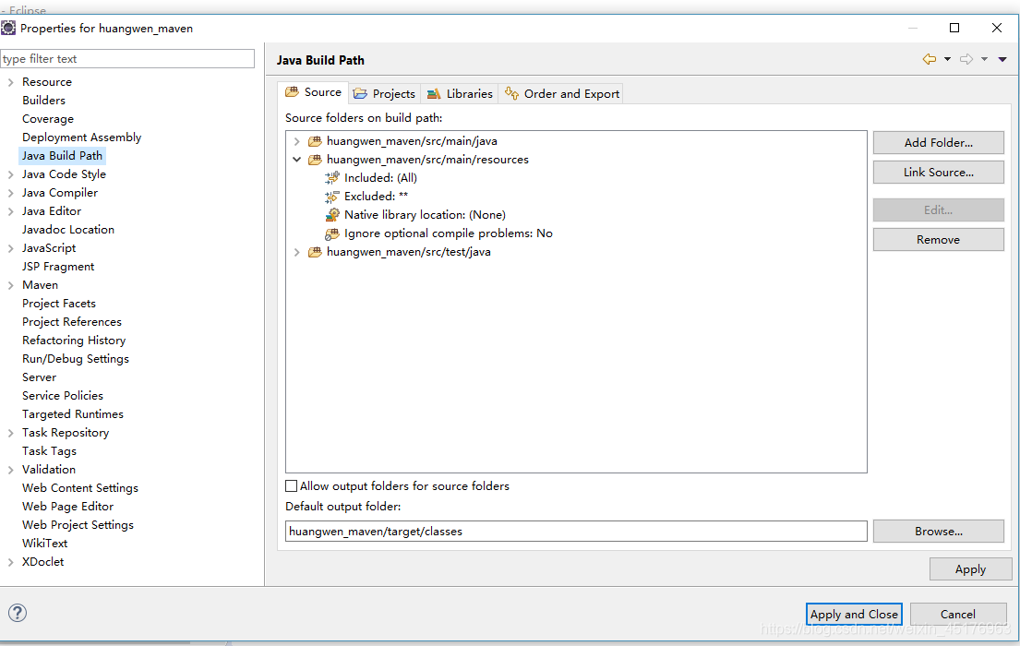This screenshot has width=1020, height=646.
Task: Expand the Java Editor category
Action: [10, 211]
